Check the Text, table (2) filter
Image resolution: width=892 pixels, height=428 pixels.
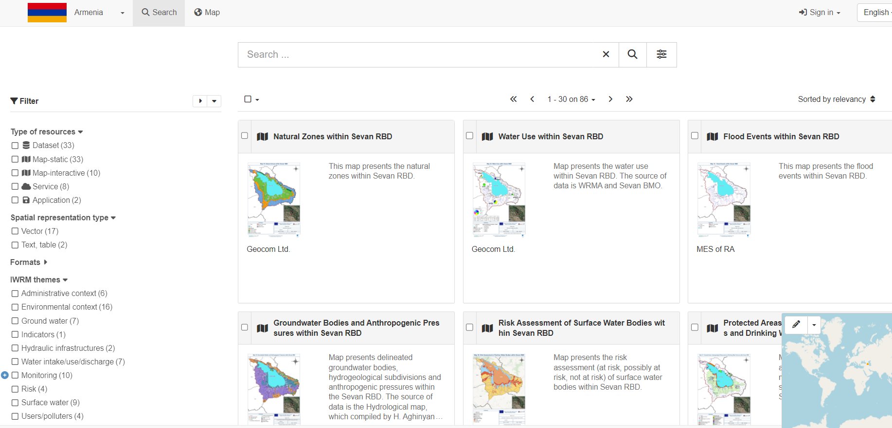(15, 245)
